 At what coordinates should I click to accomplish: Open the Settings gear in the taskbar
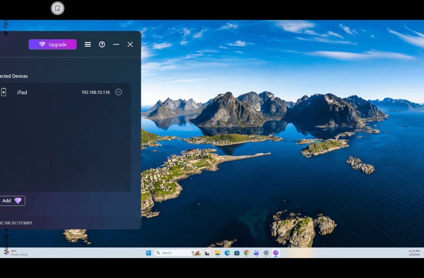click(x=266, y=253)
